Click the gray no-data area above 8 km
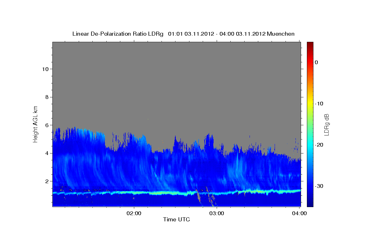 click(x=177, y=70)
